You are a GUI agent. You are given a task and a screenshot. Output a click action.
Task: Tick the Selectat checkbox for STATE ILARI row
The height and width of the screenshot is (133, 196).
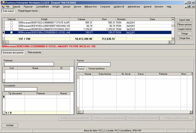pyautogui.click(x=11, y=23)
